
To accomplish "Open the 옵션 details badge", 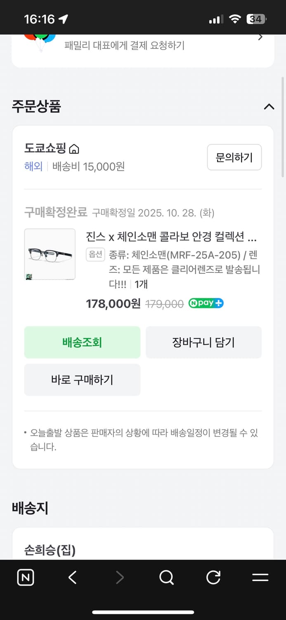I will pyautogui.click(x=95, y=255).
